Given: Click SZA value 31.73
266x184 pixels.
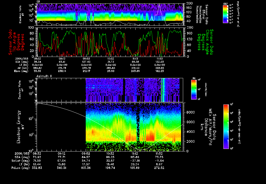Looking at the screenshot, I should click(111, 62).
